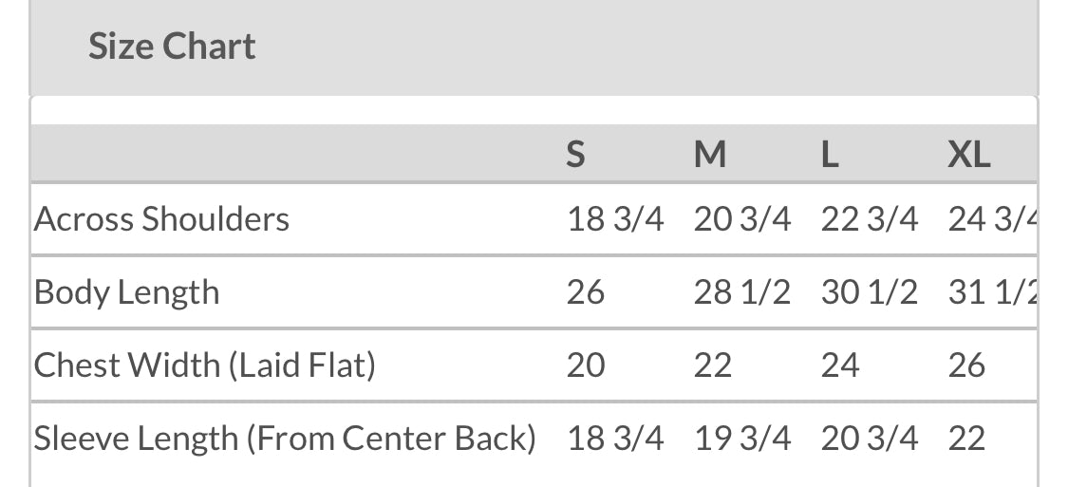The height and width of the screenshot is (487, 1068).
Task: Select the S size column header
Action: click(x=575, y=154)
